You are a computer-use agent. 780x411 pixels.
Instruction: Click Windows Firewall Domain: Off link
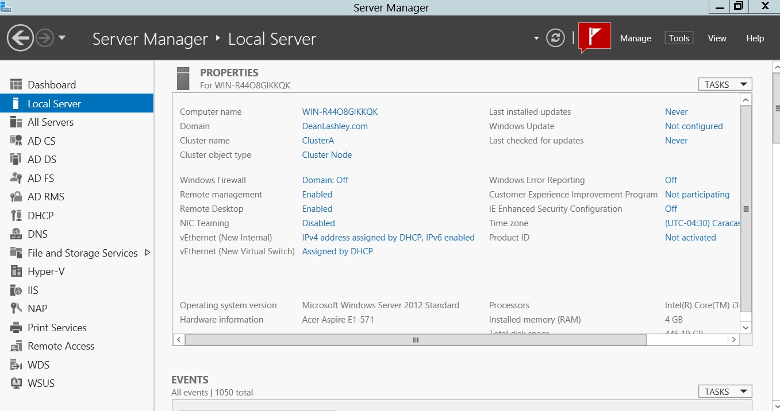pyautogui.click(x=325, y=180)
